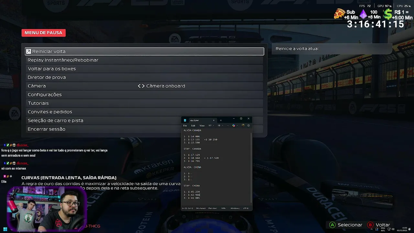Click ENG INTL language indicator
414x233 pixels.
pyautogui.click(x=383, y=229)
